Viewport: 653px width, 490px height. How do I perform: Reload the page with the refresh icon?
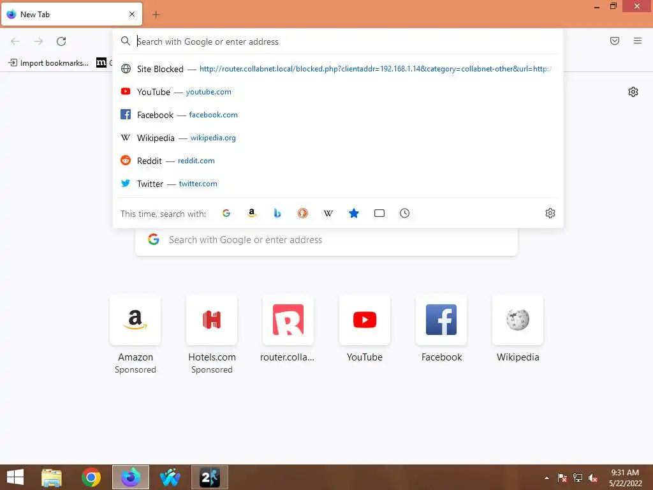point(61,41)
